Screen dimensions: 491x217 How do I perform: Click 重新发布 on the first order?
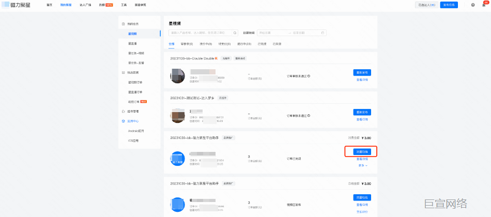pos(362,73)
